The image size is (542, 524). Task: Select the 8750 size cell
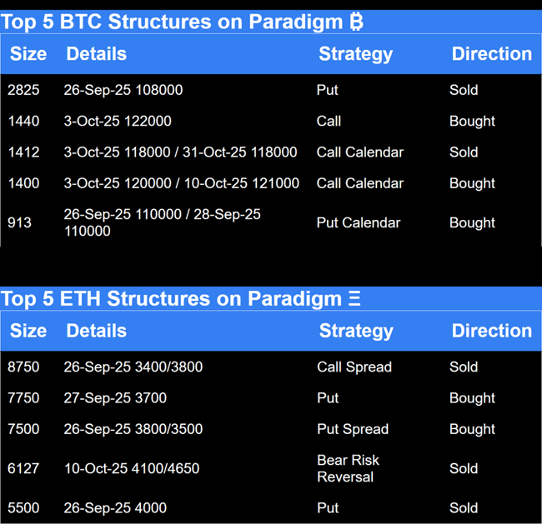click(23, 367)
